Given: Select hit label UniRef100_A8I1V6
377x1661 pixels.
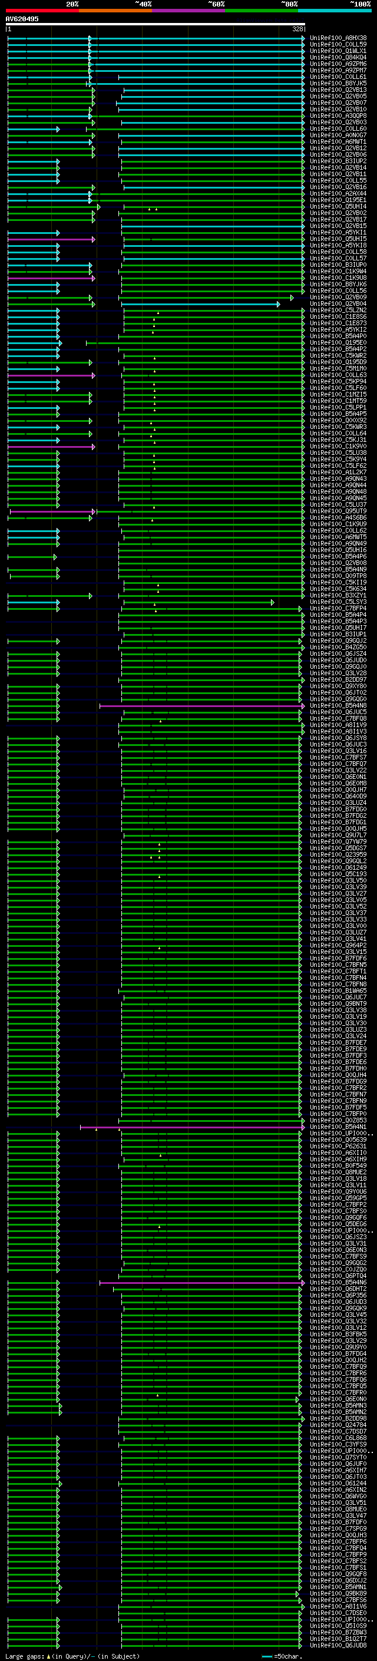Looking at the screenshot, I should pyautogui.click(x=338, y=1606).
